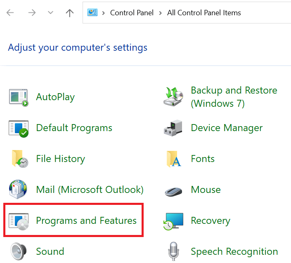Click the Recovery monitor icon
The width and height of the screenshot is (291, 263).
173,221
